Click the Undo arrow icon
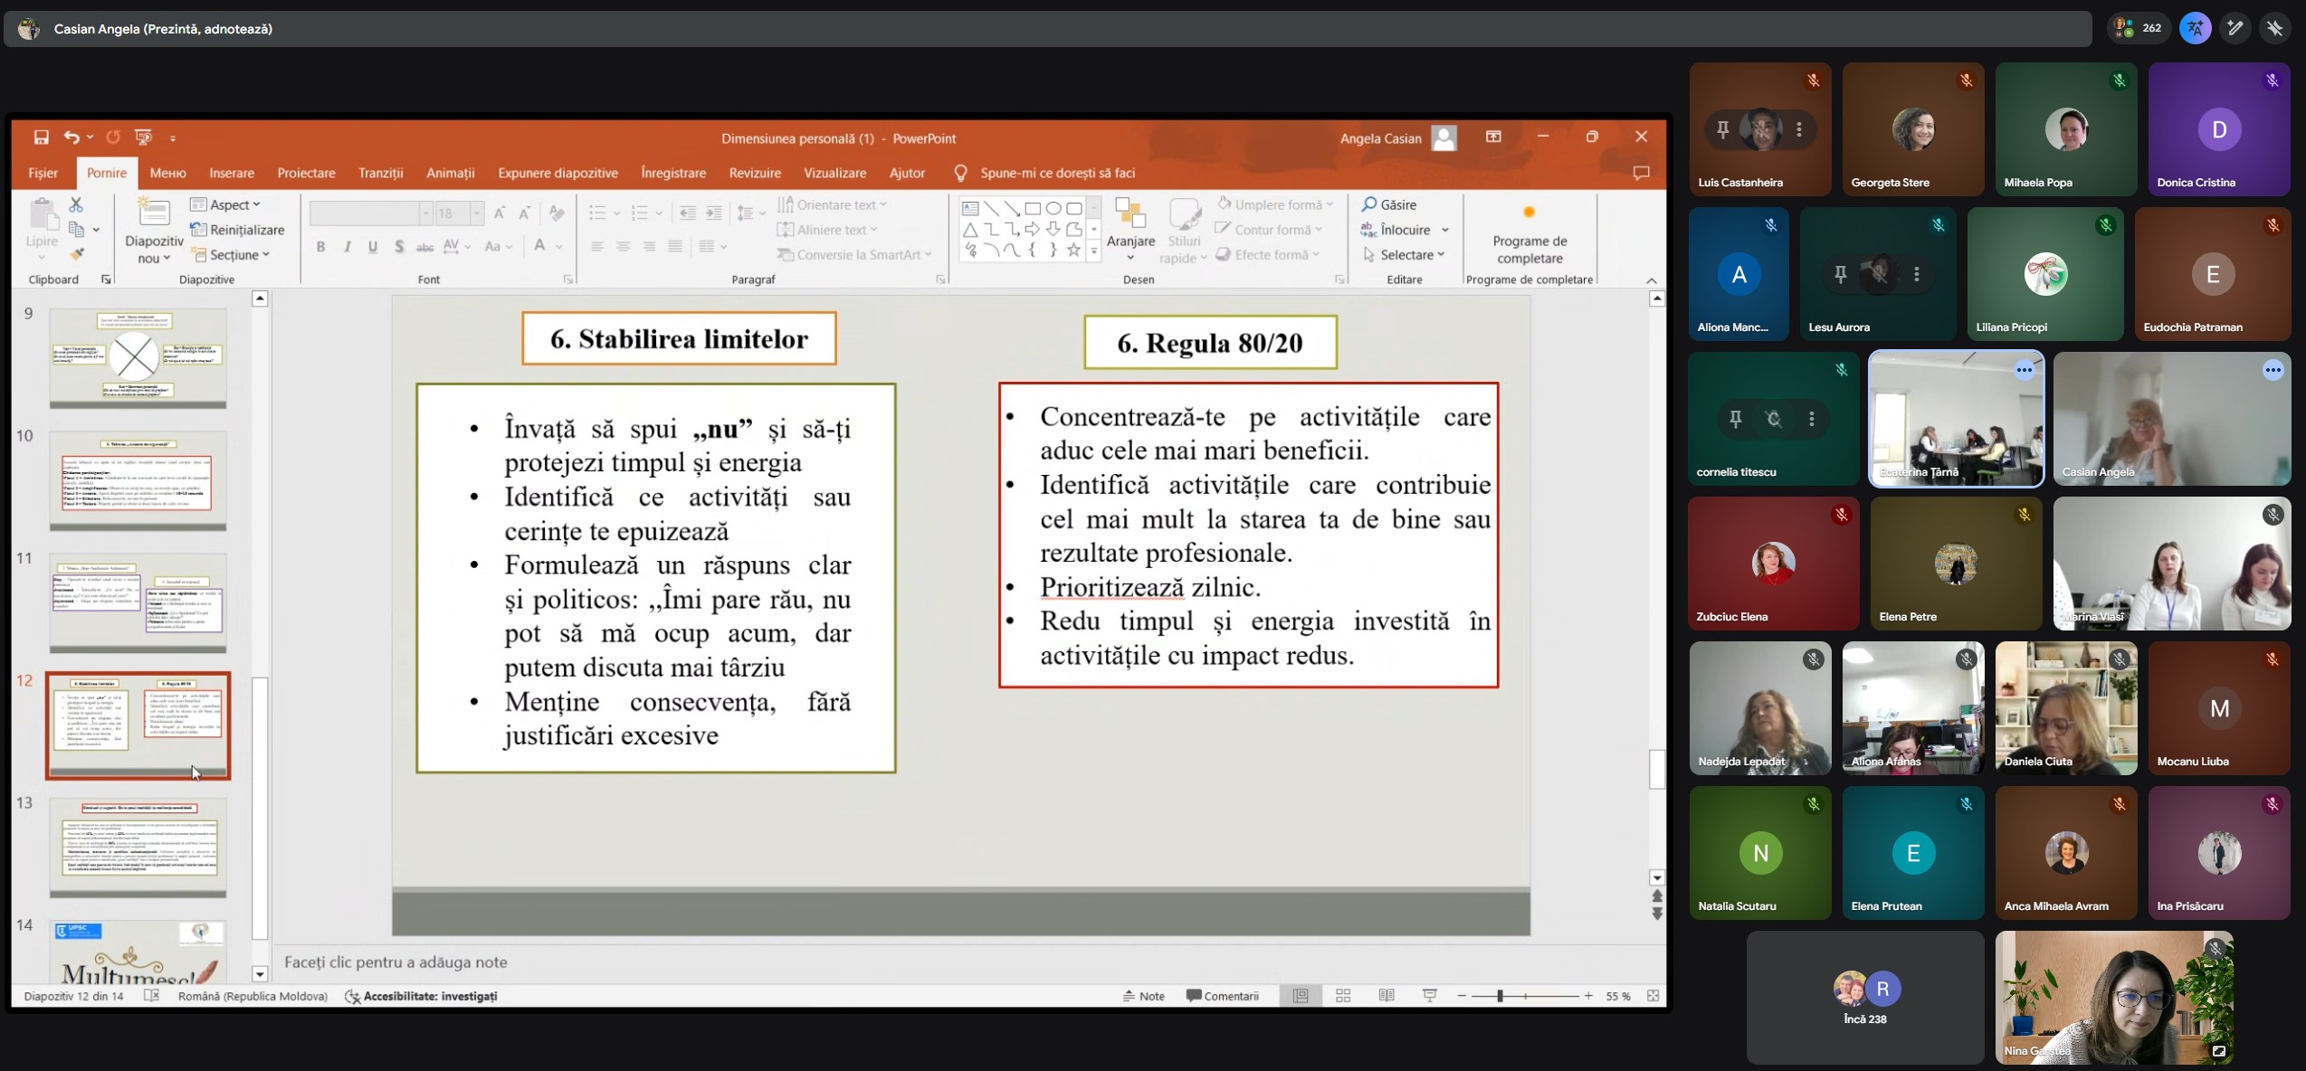Viewport: 2306px width, 1071px height. point(71,137)
